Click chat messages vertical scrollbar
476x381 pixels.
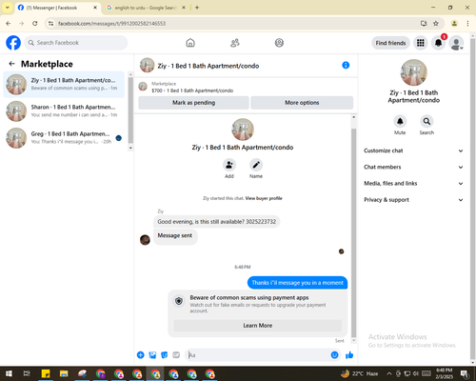[x=354, y=233]
